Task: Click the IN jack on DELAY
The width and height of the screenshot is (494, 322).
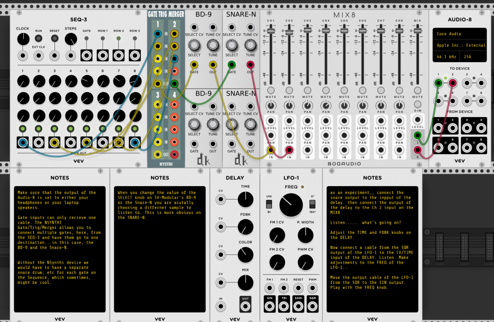Action: pos(220,306)
